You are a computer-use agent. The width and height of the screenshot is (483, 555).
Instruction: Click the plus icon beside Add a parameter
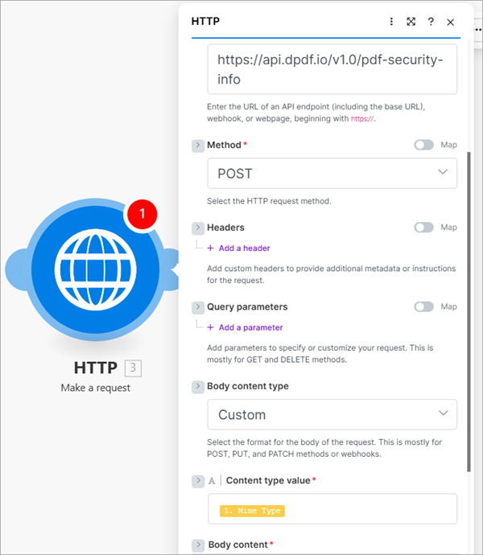211,327
